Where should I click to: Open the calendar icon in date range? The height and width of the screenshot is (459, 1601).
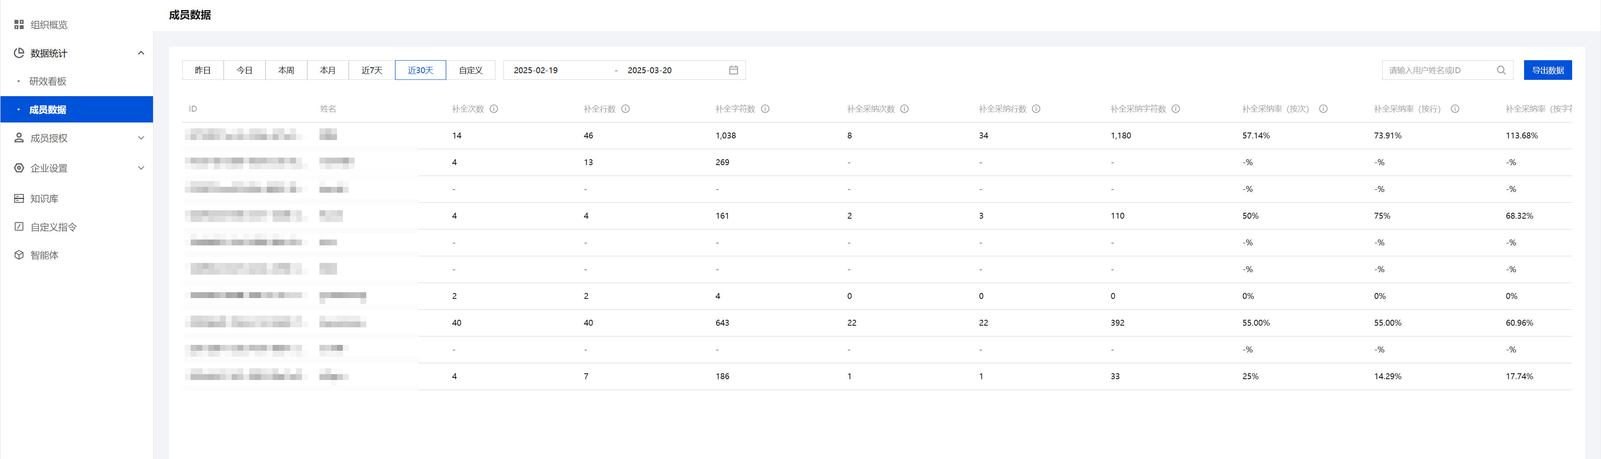click(733, 70)
